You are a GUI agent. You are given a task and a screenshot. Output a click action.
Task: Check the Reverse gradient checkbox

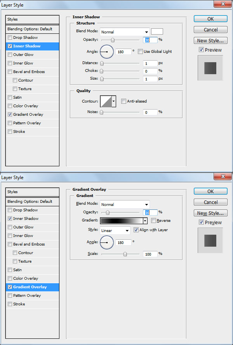coord(153,220)
